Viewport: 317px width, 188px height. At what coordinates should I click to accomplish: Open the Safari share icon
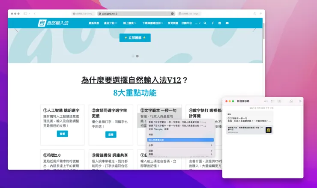coord(255,14)
